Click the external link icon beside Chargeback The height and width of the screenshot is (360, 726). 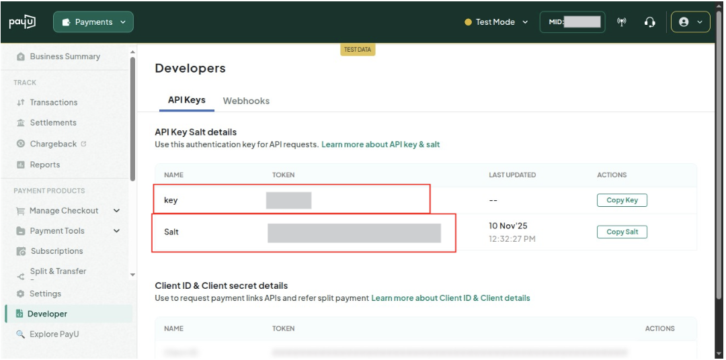pos(83,144)
